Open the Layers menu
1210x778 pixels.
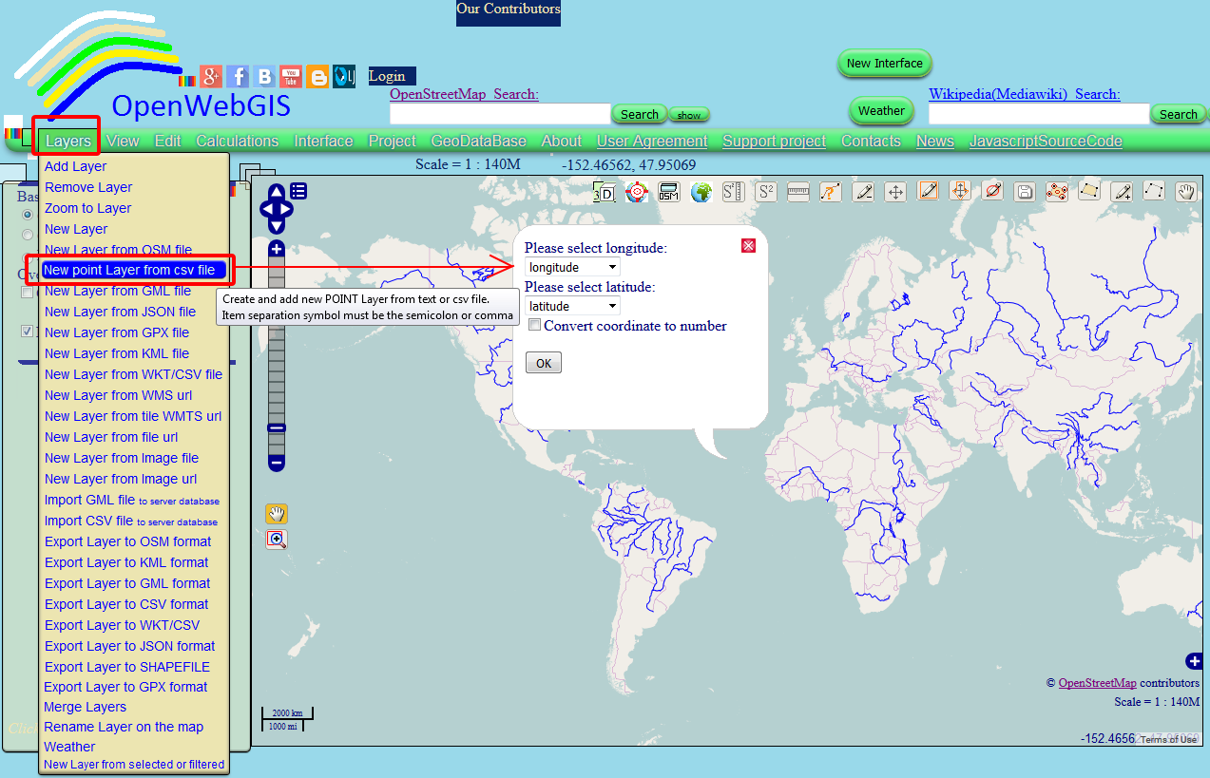point(68,141)
